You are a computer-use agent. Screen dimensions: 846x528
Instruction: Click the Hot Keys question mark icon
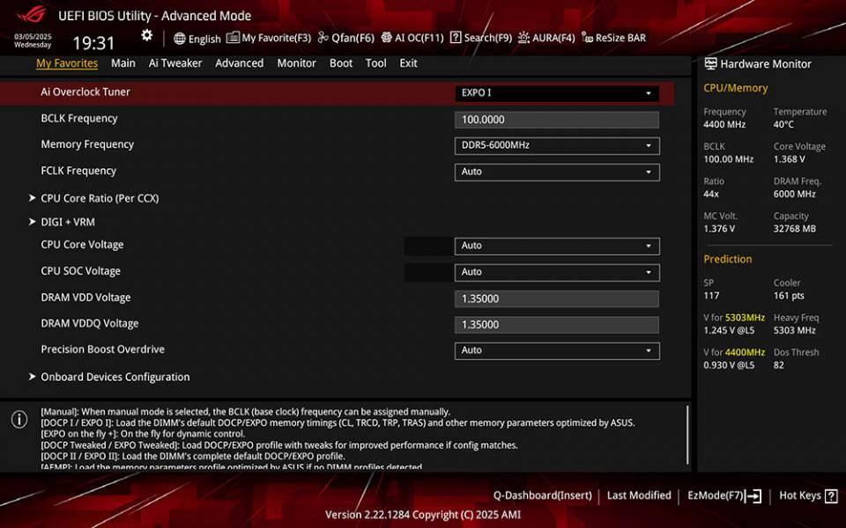831,495
